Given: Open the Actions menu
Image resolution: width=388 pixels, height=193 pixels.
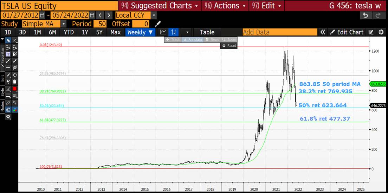Looking at the screenshot, I should coord(225,6).
